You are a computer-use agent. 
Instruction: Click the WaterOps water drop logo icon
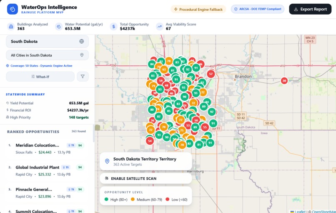(13, 9)
